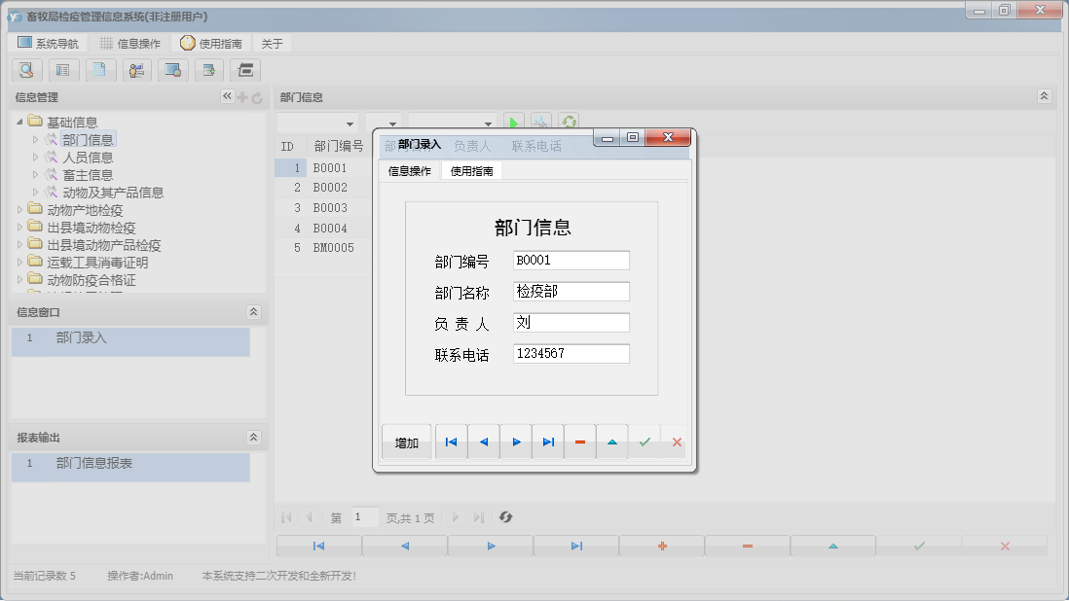The height and width of the screenshot is (601, 1069).
Task: Click the window-with-plus export toolbar icon
Action: (211, 70)
